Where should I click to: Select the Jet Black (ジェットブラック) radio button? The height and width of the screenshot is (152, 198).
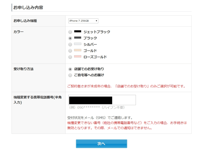coord(70,32)
